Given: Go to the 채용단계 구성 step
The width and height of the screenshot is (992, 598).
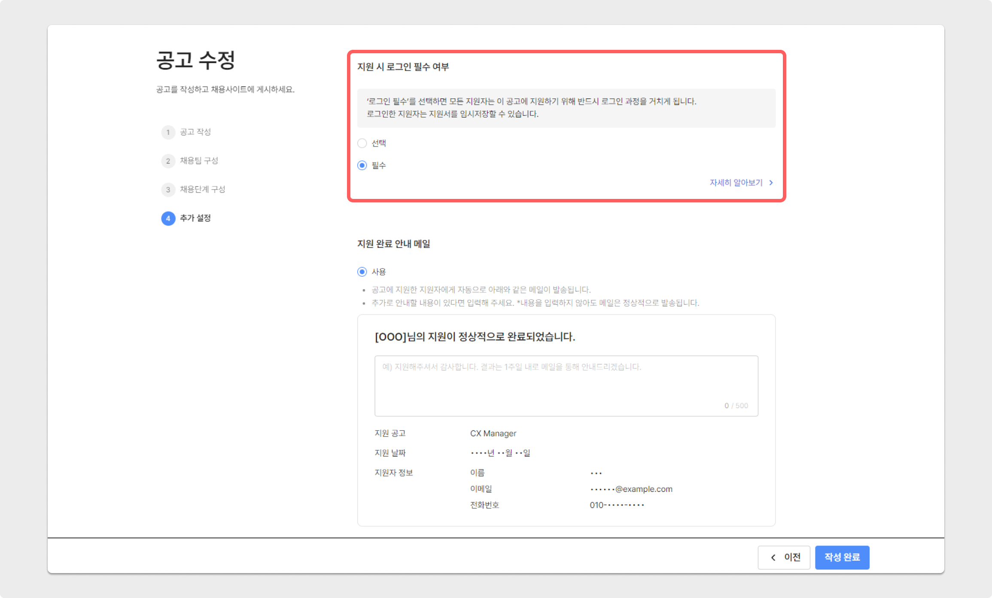Looking at the screenshot, I should point(202,190).
